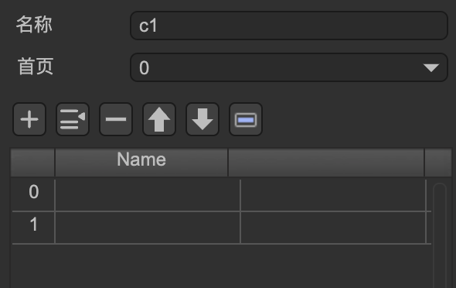Move selected page up with up arrow
Viewport: 456px width, 288px height.
pos(159,119)
